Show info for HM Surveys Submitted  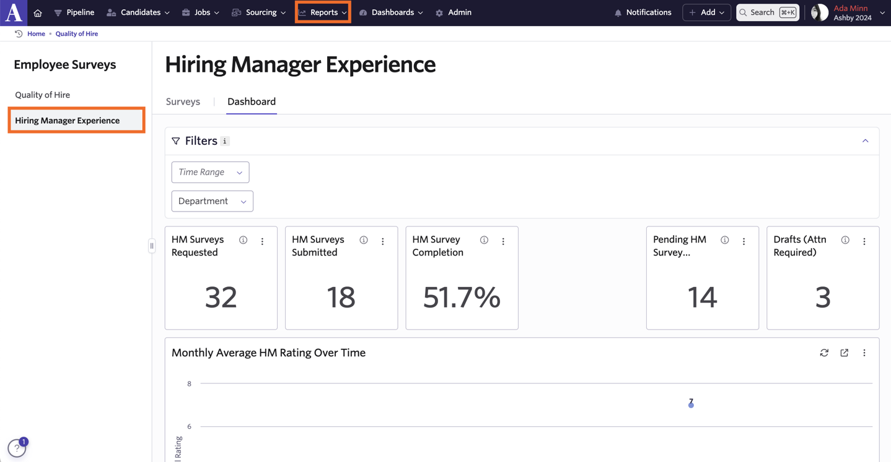(x=364, y=240)
